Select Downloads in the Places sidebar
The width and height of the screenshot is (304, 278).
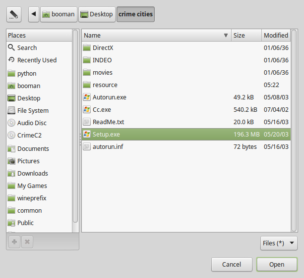39,174
